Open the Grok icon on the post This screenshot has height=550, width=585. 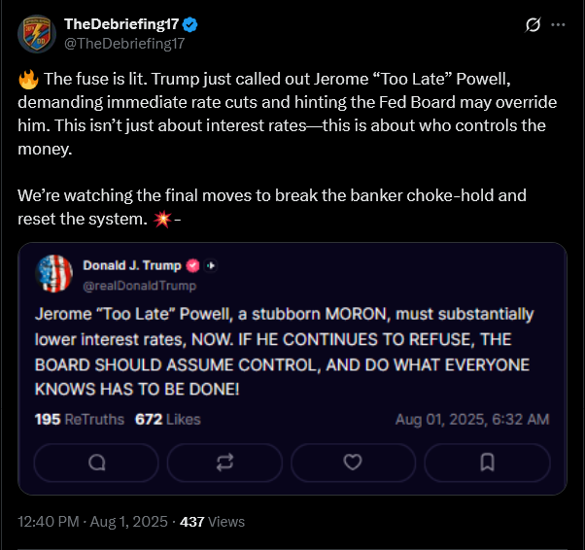[x=533, y=25]
